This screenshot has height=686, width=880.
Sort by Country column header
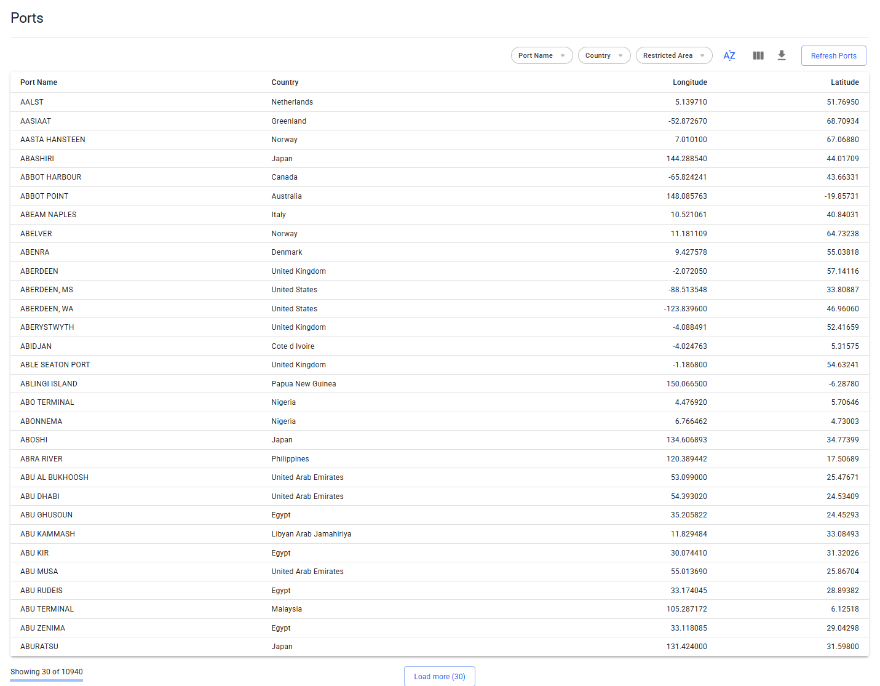click(285, 82)
